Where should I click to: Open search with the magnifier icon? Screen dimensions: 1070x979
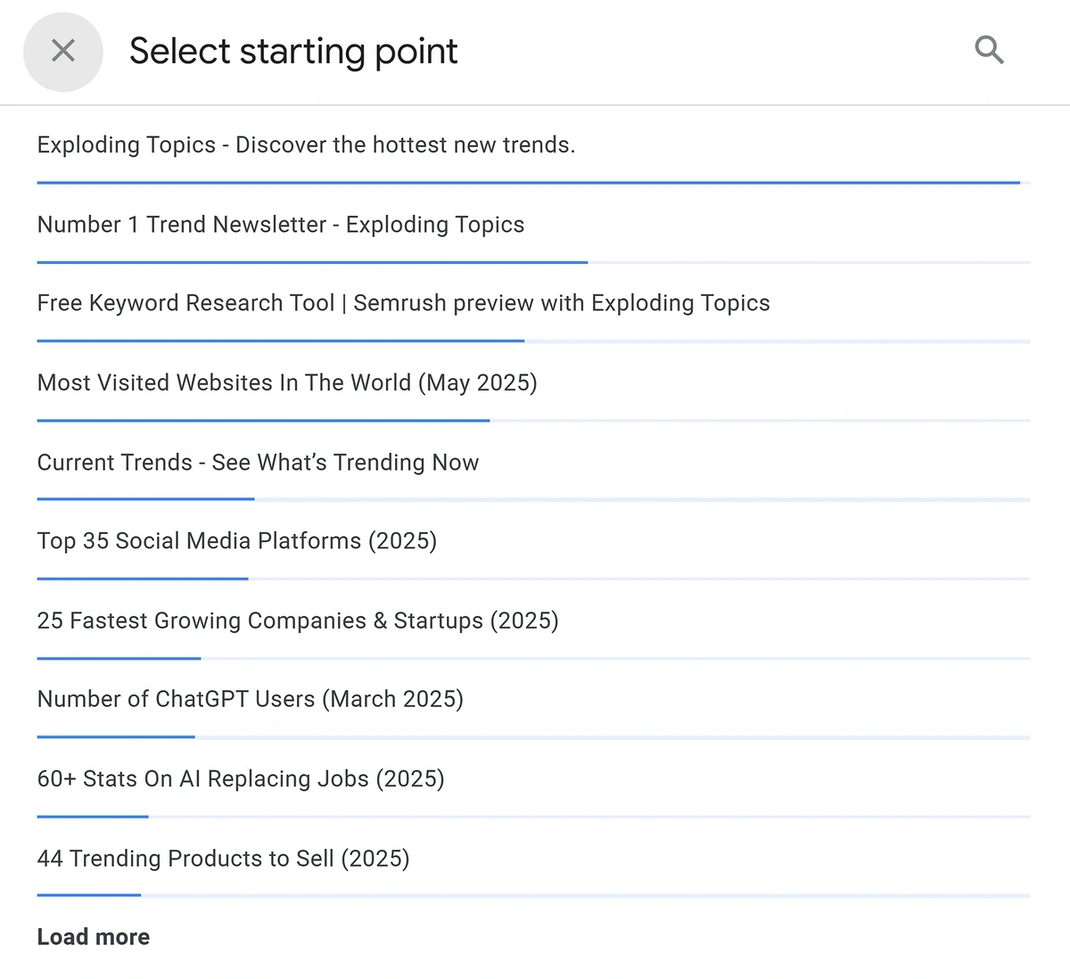(989, 51)
